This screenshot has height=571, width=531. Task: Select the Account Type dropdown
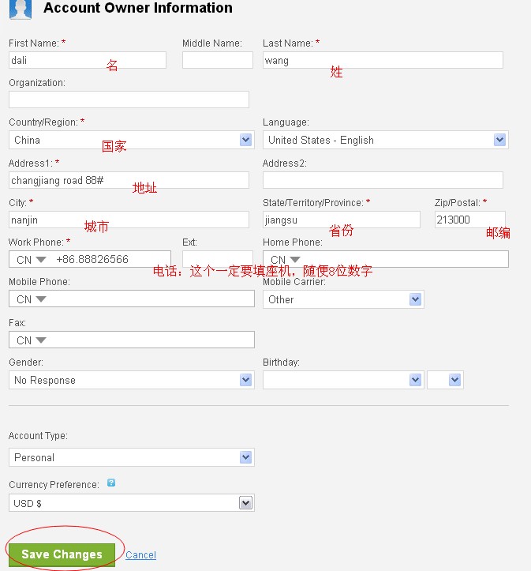click(131, 457)
